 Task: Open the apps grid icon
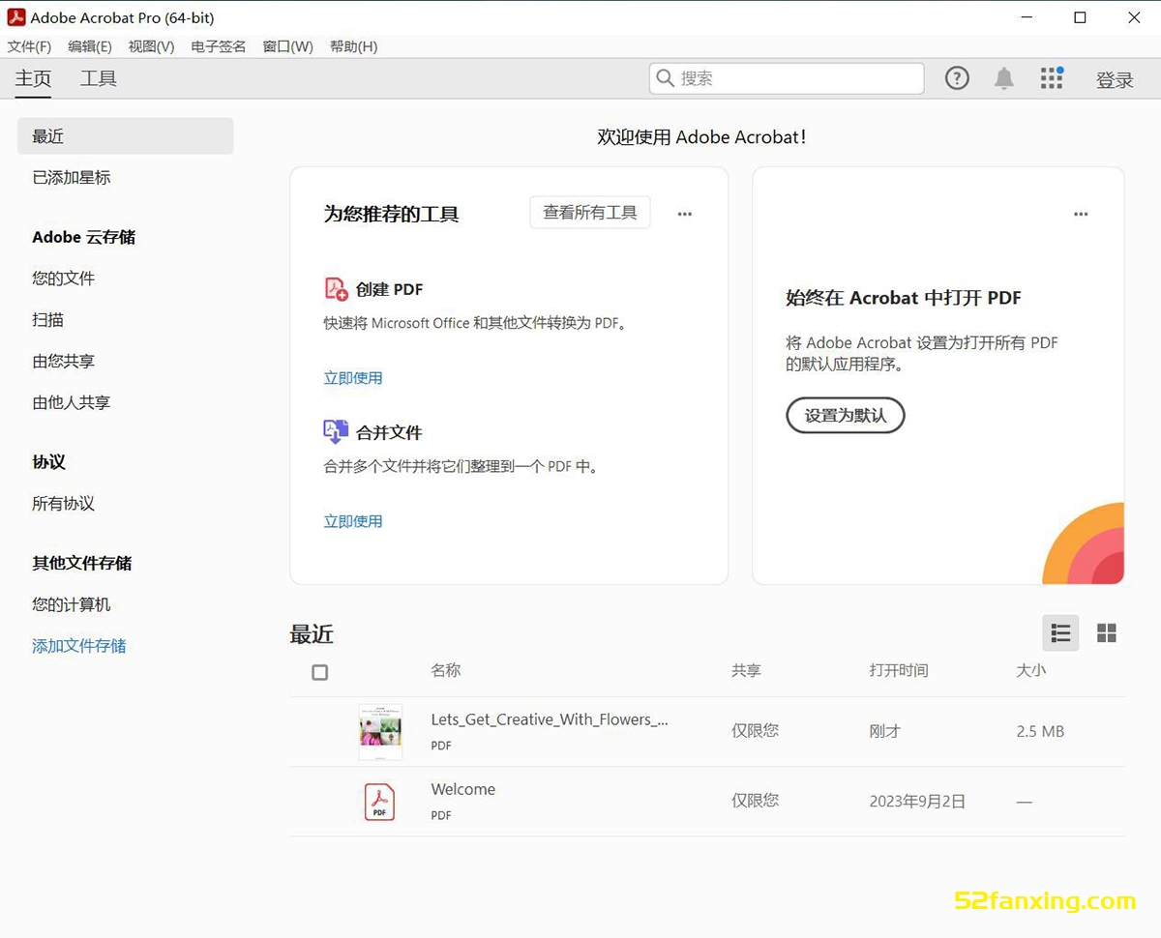1052,78
